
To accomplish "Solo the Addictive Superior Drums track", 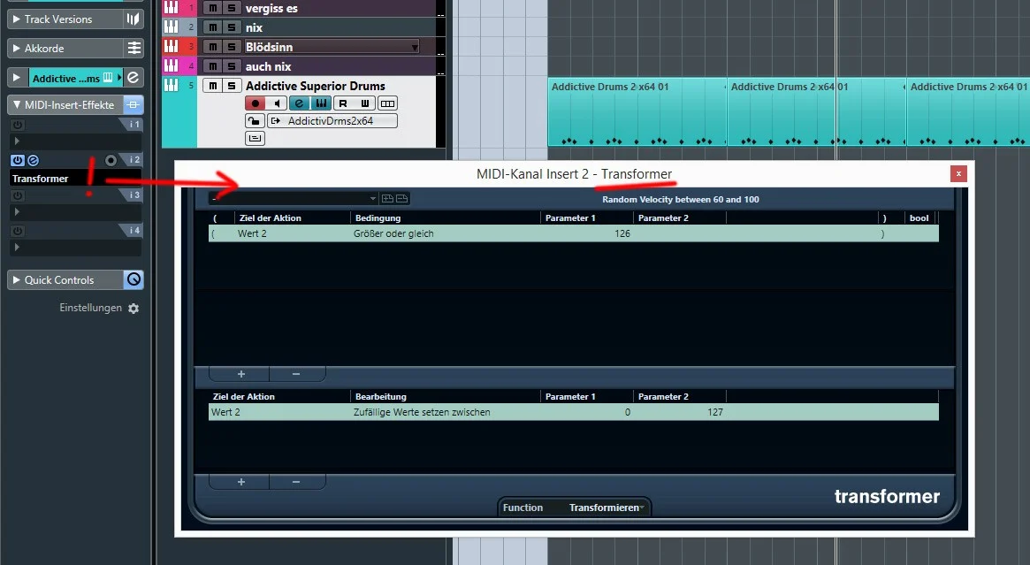I will coord(232,86).
